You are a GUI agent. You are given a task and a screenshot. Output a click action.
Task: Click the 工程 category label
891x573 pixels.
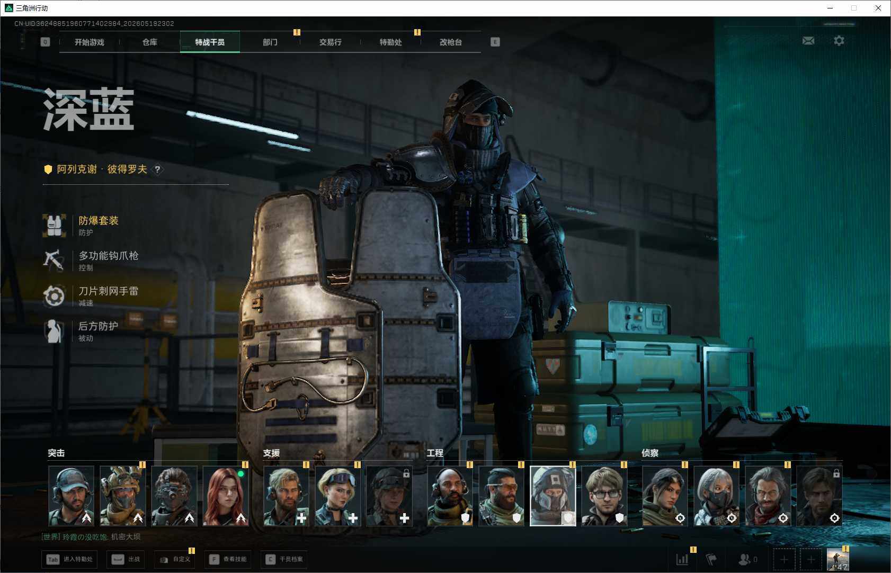[x=435, y=453]
